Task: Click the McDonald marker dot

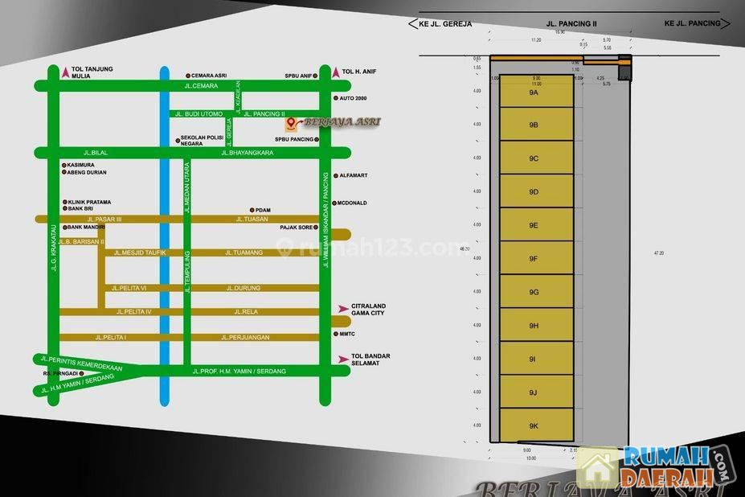Action: point(335,203)
